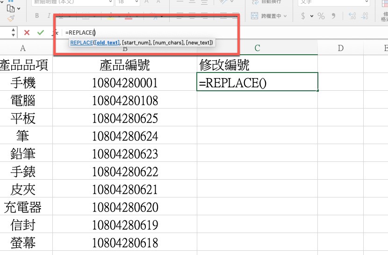The image size is (388, 255).
Task: Click the cell containing =REPLACE()
Action: coord(257,82)
